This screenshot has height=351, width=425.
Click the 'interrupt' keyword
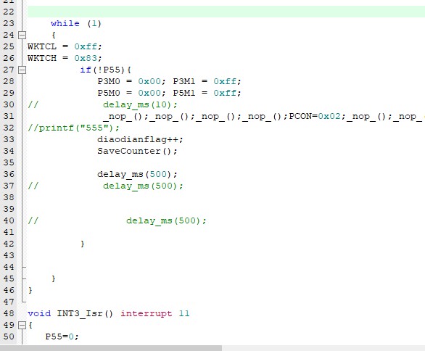[147, 313]
